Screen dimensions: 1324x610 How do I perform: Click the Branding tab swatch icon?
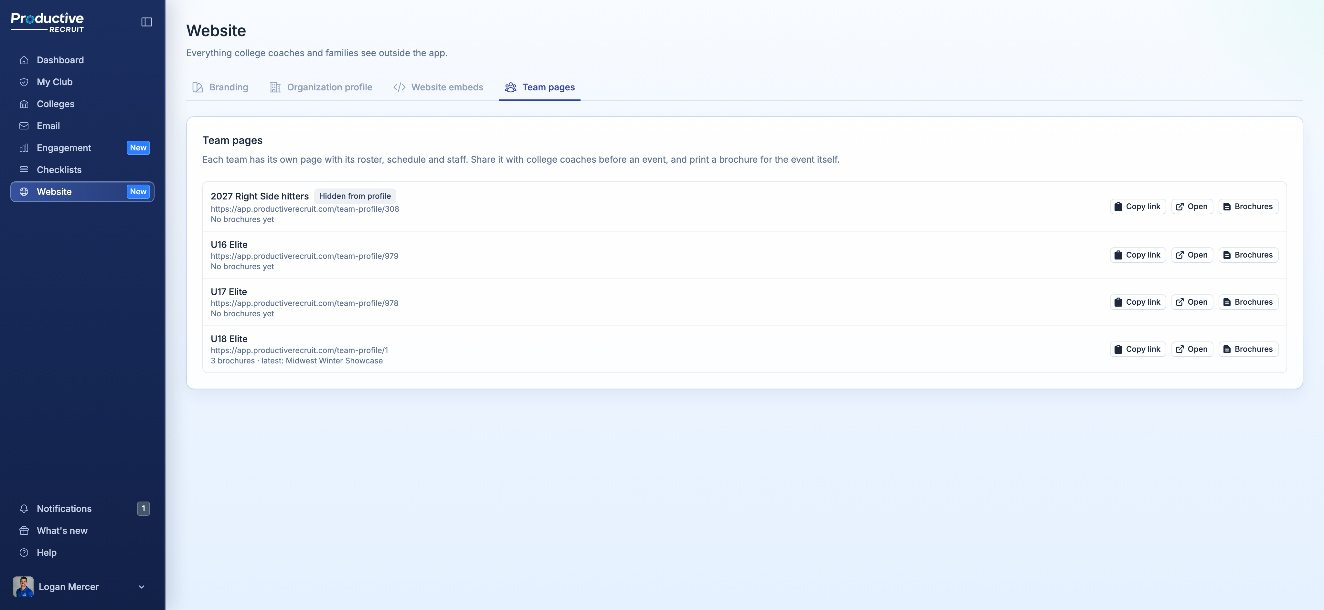[x=198, y=87]
